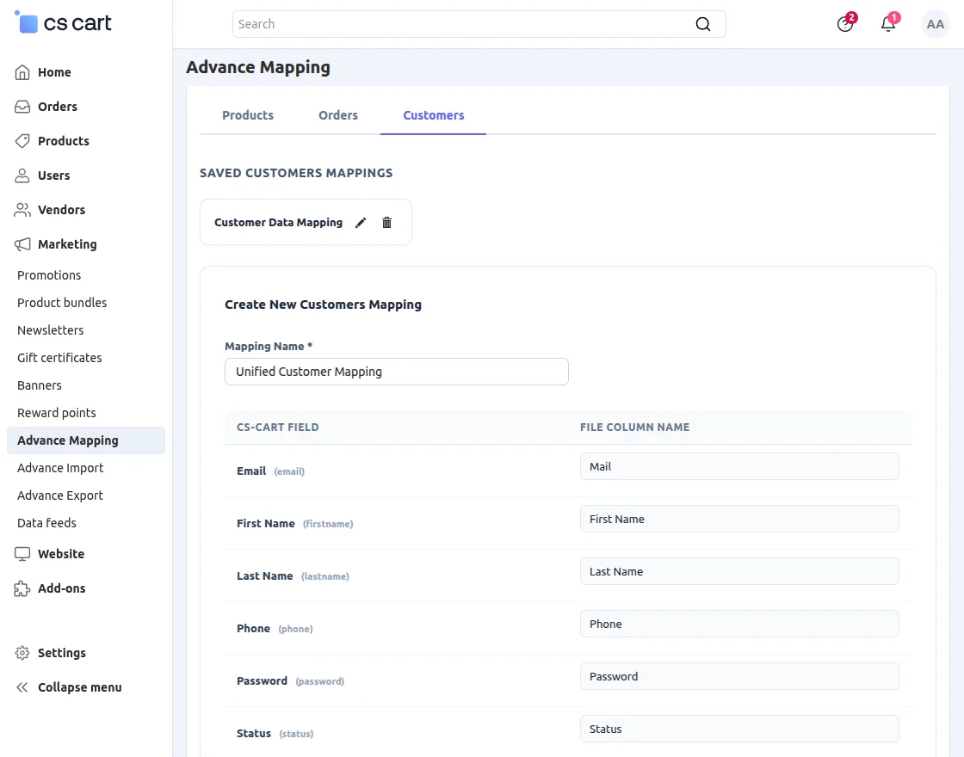Click the Status (status) field label
The width and height of the screenshot is (964, 757).
275,734
